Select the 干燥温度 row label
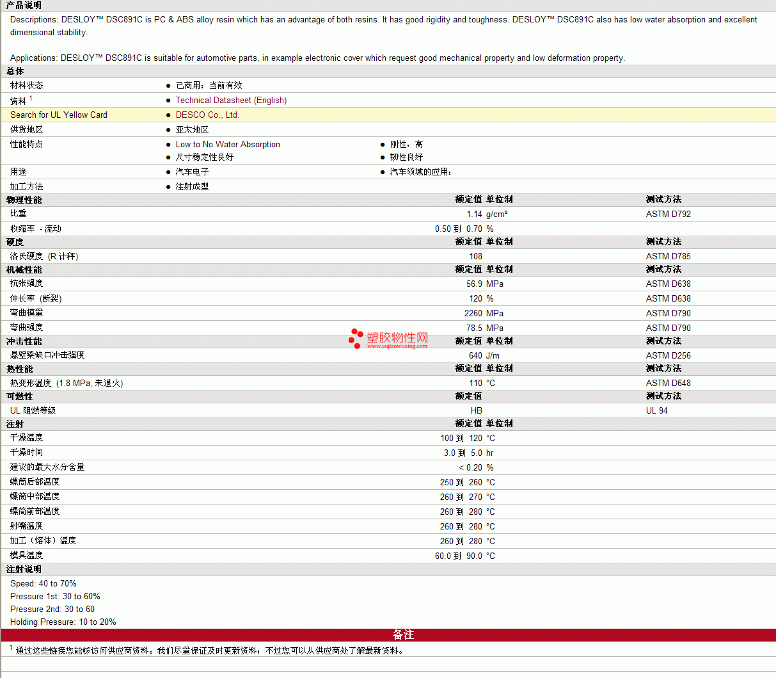776x678 pixels. click(27, 438)
